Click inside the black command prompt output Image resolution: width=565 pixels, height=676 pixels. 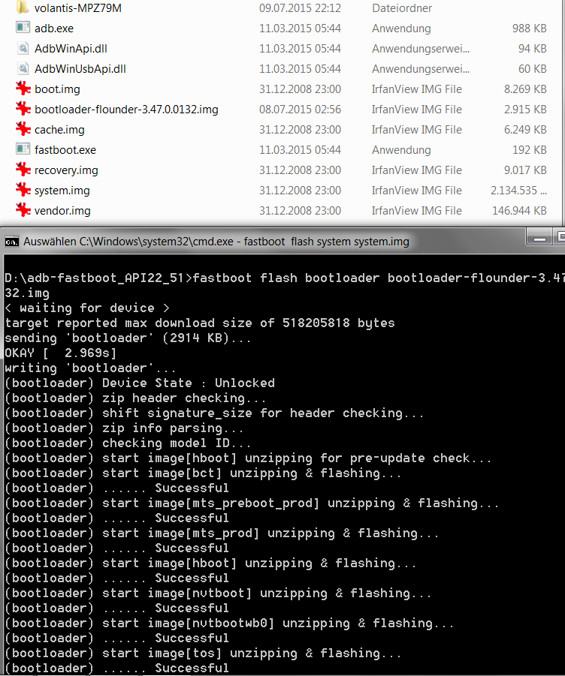(301, 488)
